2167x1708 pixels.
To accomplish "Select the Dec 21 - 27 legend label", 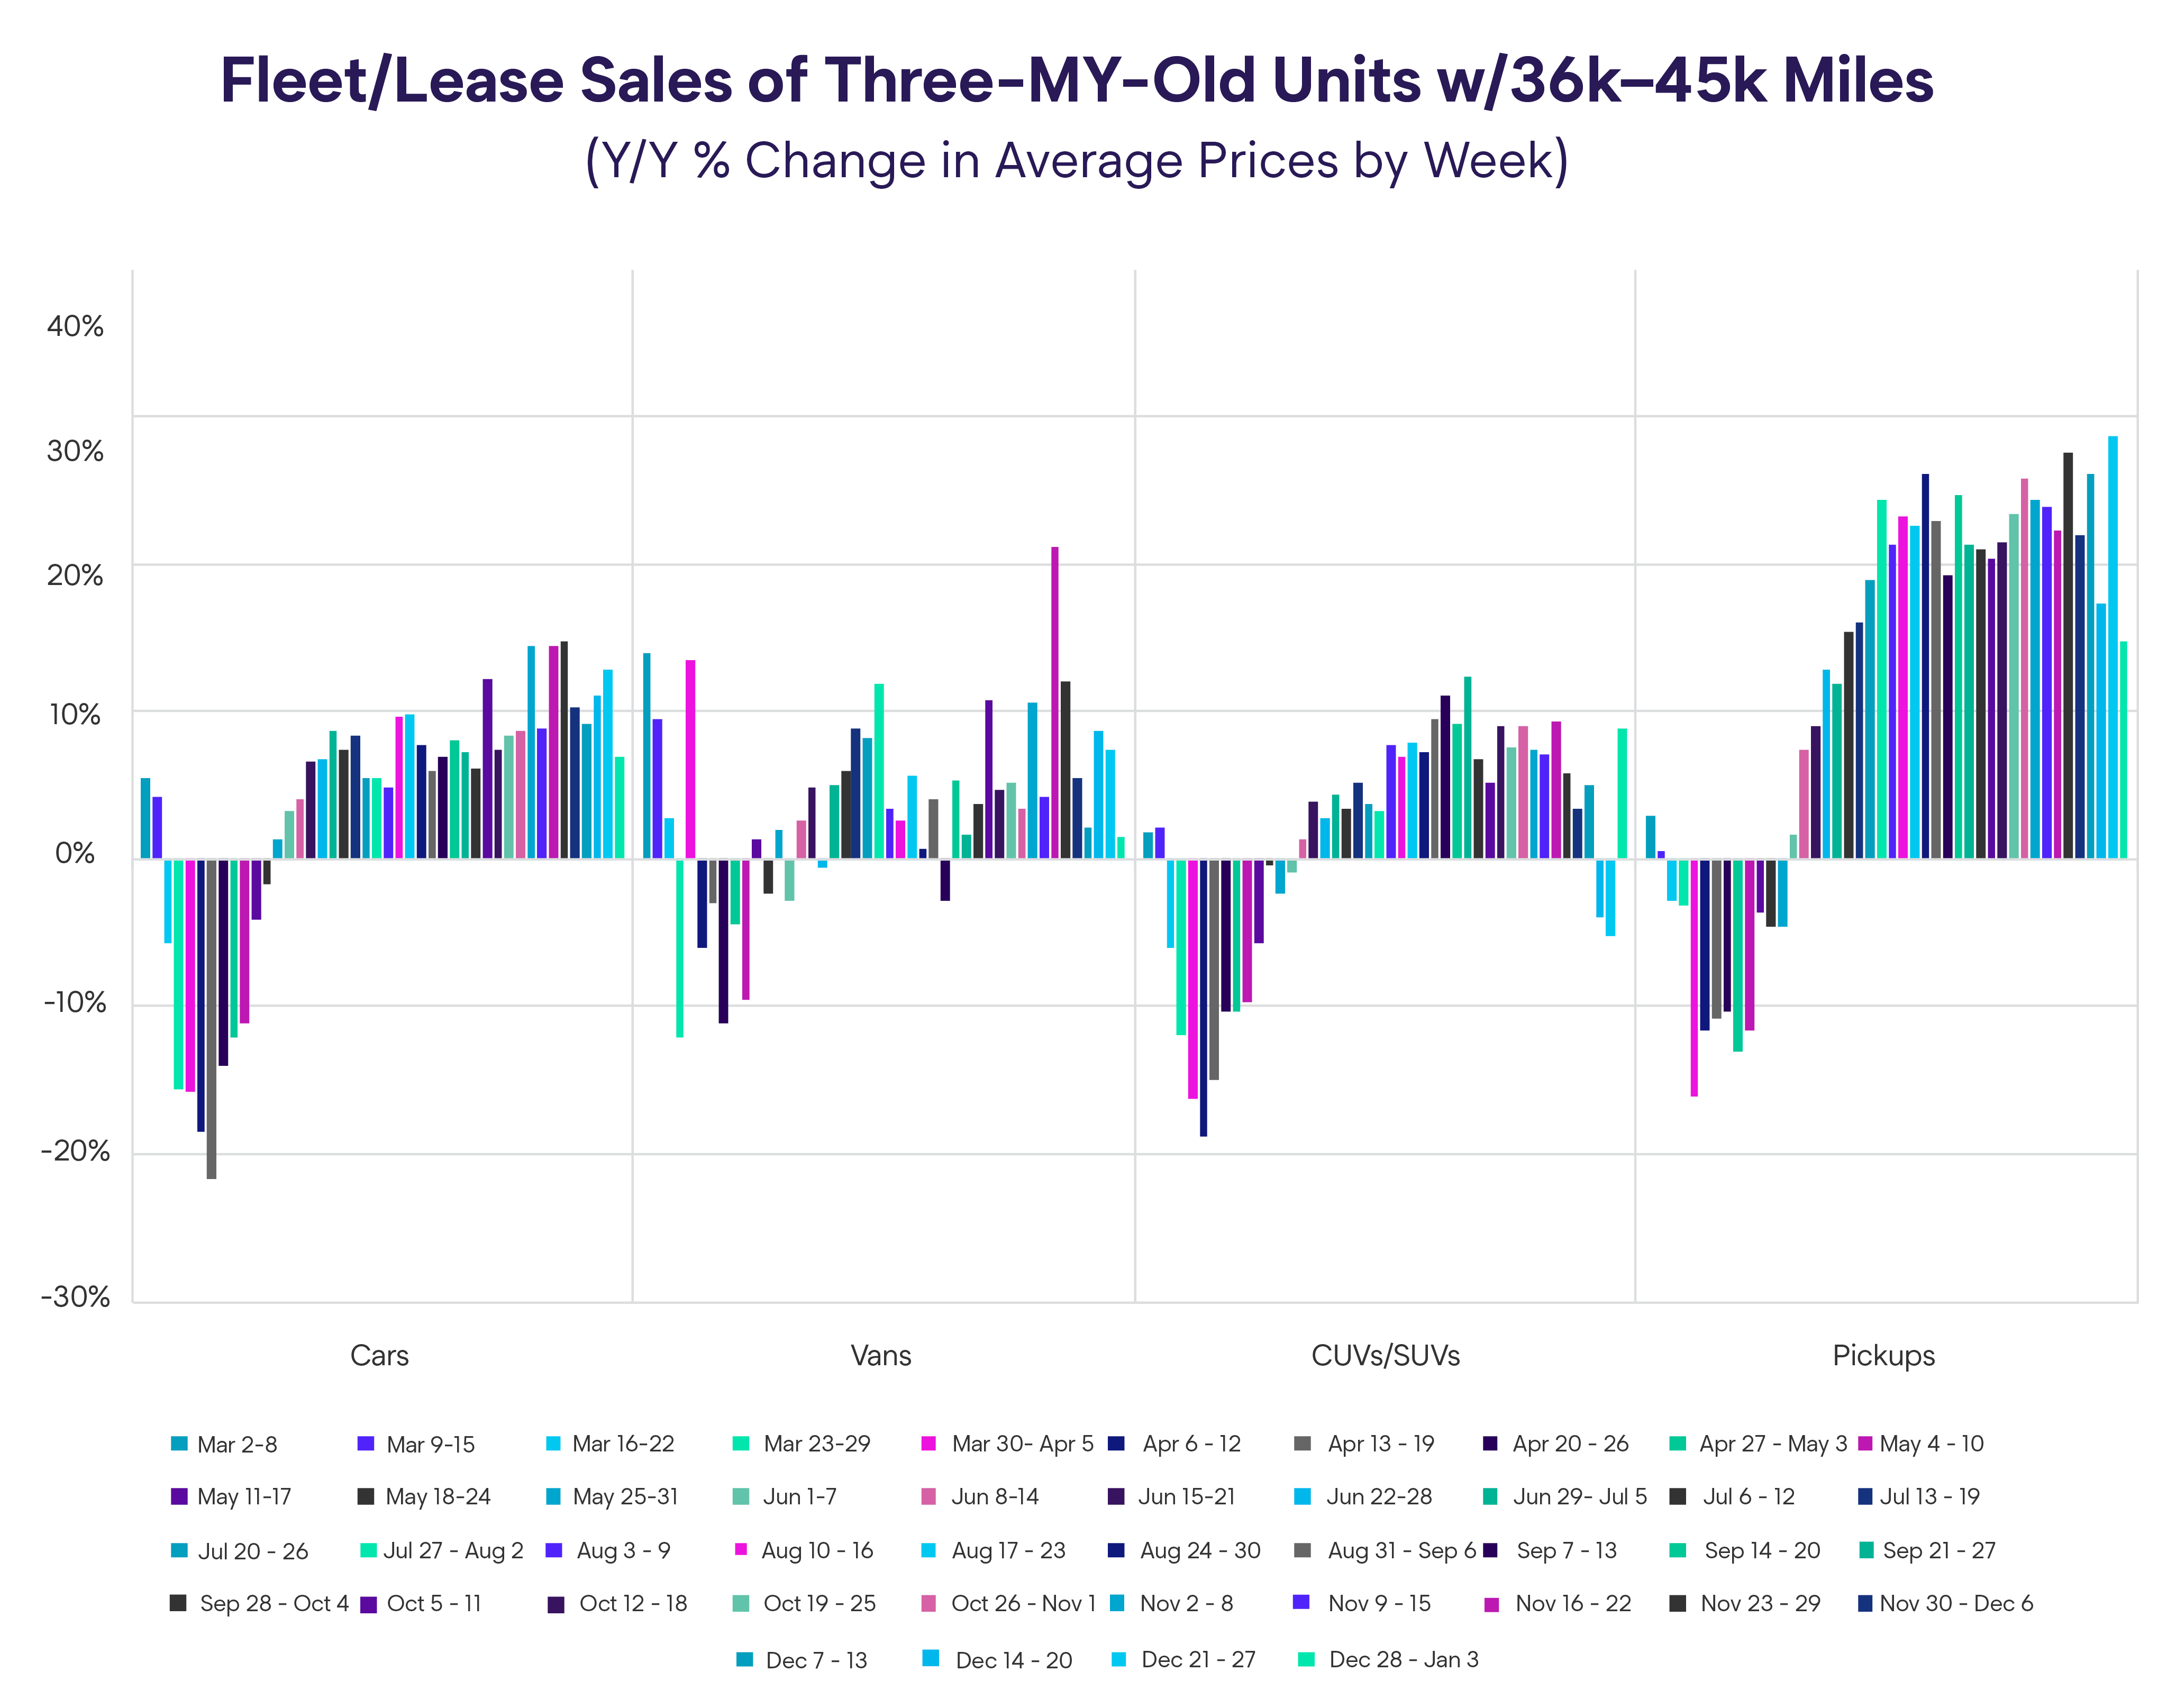I will click(x=1198, y=1660).
